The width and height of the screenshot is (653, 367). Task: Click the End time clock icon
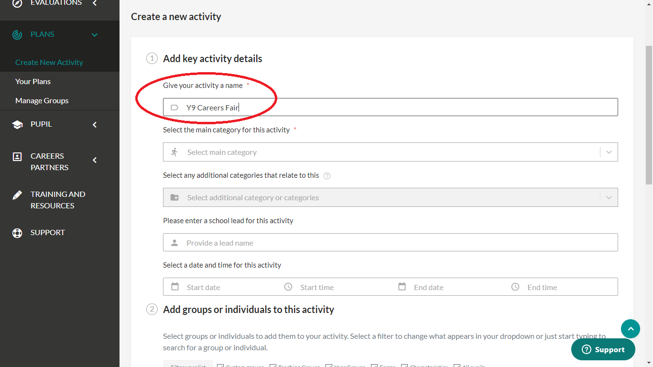pos(515,287)
